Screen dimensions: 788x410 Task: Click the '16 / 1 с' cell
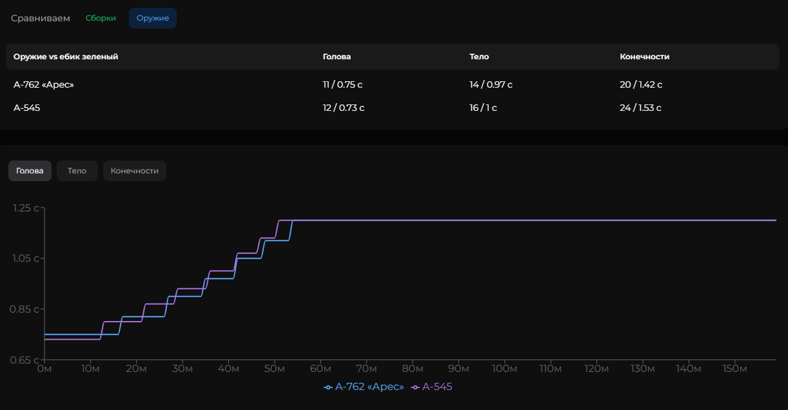tap(483, 108)
